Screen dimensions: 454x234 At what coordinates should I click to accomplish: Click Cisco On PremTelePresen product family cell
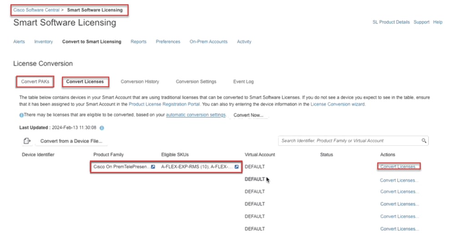click(x=121, y=167)
